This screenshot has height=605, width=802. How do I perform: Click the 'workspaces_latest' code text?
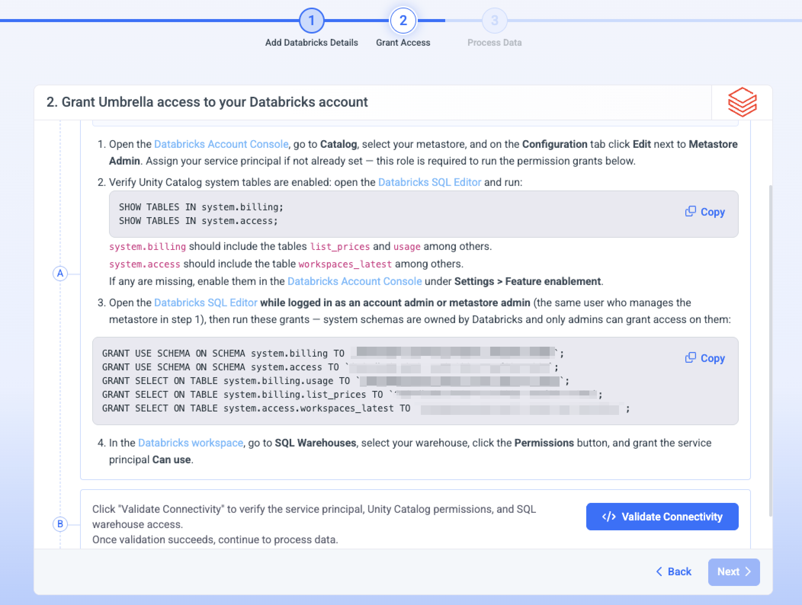345,264
